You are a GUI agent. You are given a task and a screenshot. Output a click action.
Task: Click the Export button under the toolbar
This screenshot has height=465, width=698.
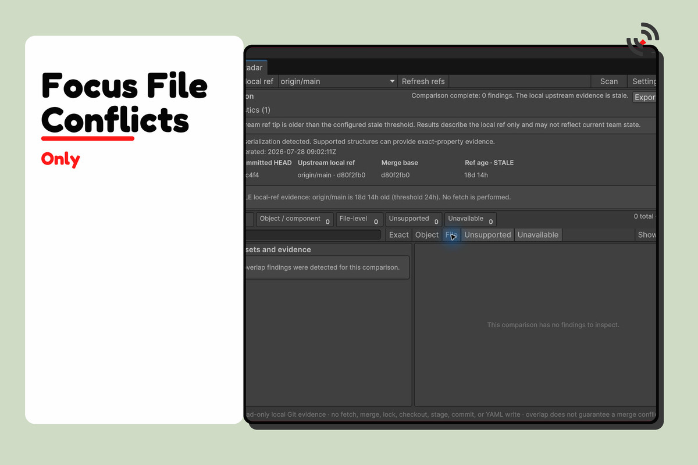644,97
